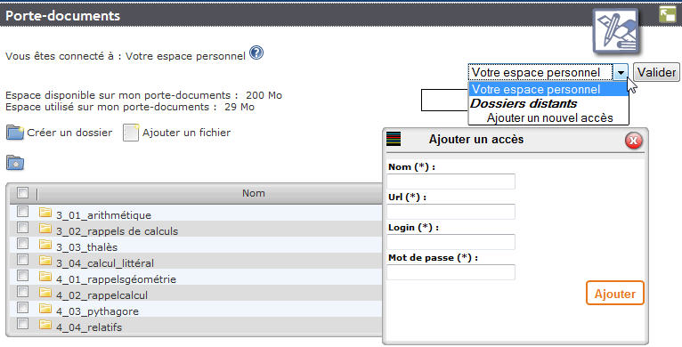Open the home folder icon above the list
This screenshot has width=682, height=347.
15,163
